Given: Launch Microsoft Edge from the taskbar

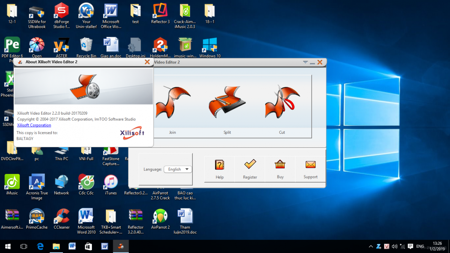Looking at the screenshot, I should (40, 246).
